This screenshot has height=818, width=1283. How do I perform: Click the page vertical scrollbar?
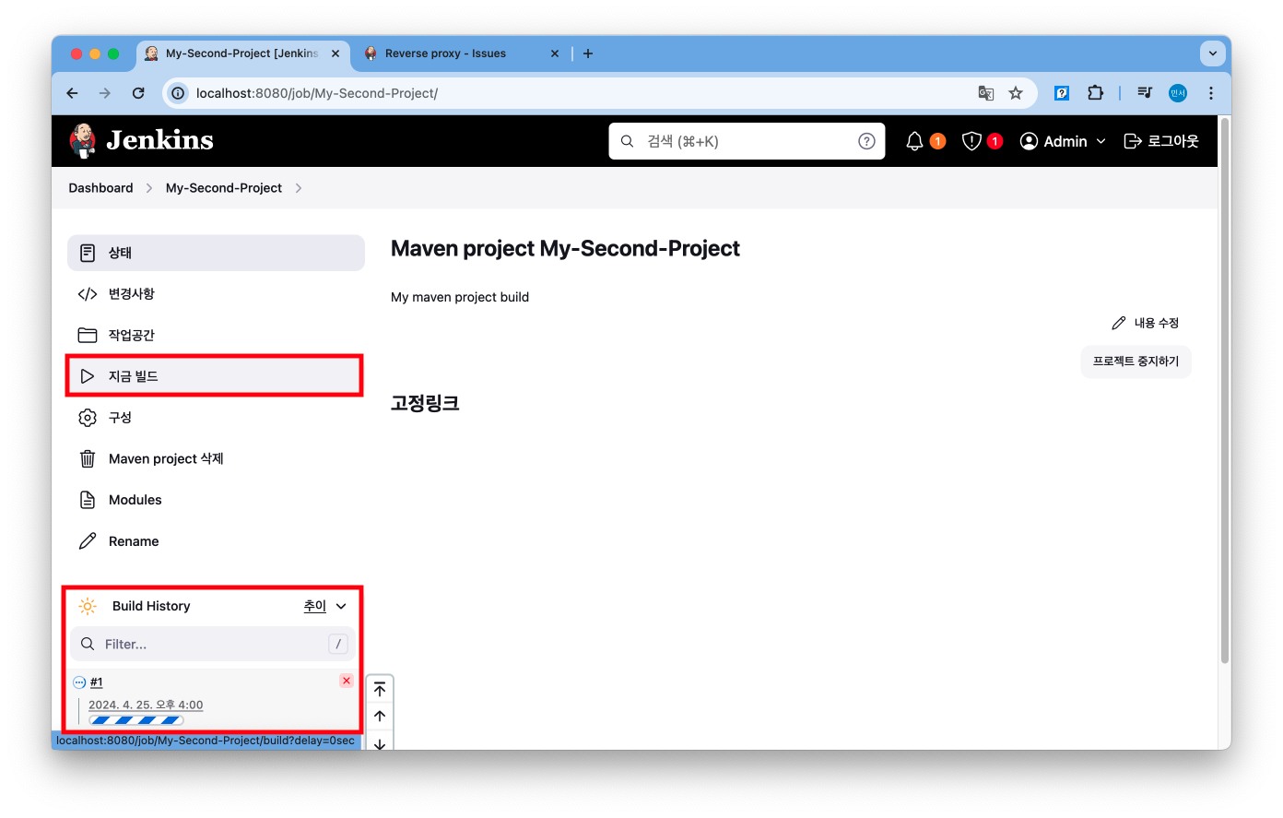[1225, 389]
